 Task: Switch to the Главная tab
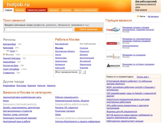pos(9,10)
